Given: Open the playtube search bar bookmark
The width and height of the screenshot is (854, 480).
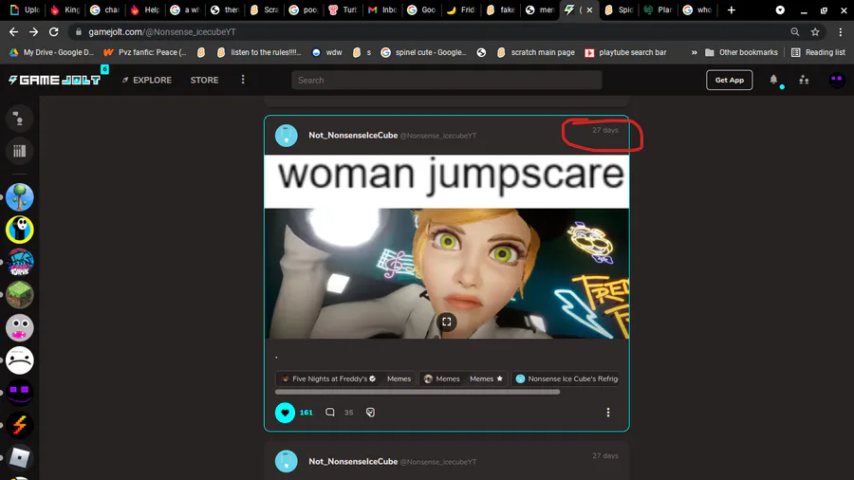Looking at the screenshot, I should 626,52.
